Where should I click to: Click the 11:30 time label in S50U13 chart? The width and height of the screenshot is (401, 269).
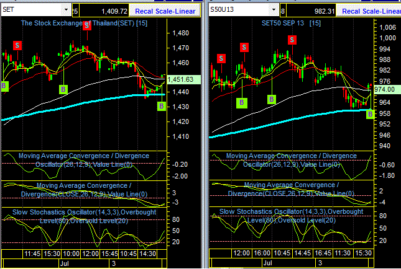coord(343,254)
